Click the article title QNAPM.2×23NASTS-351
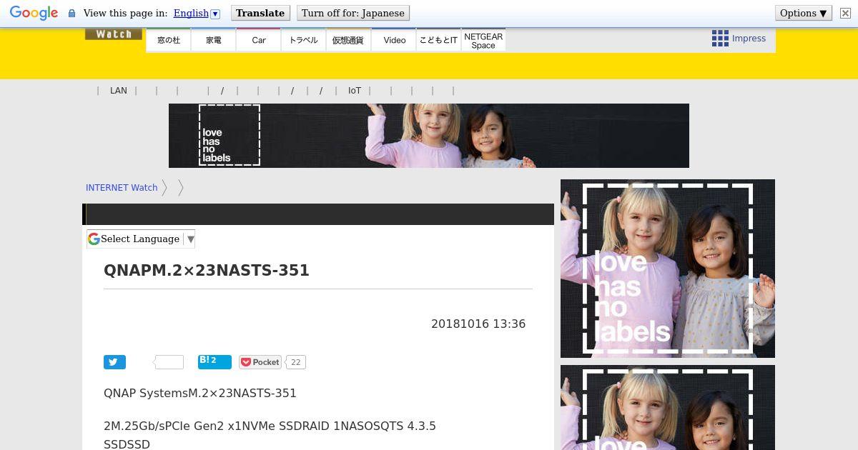Image resolution: width=858 pixels, height=450 pixels. (x=207, y=271)
